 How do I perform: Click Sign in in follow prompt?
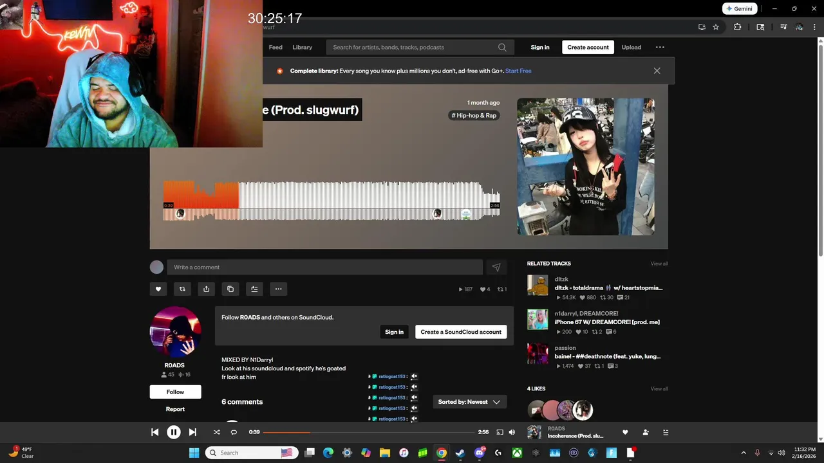[x=394, y=332]
